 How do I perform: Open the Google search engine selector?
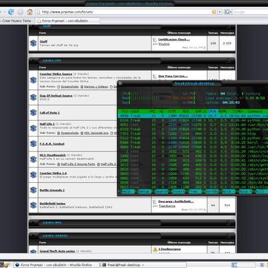point(228,12)
